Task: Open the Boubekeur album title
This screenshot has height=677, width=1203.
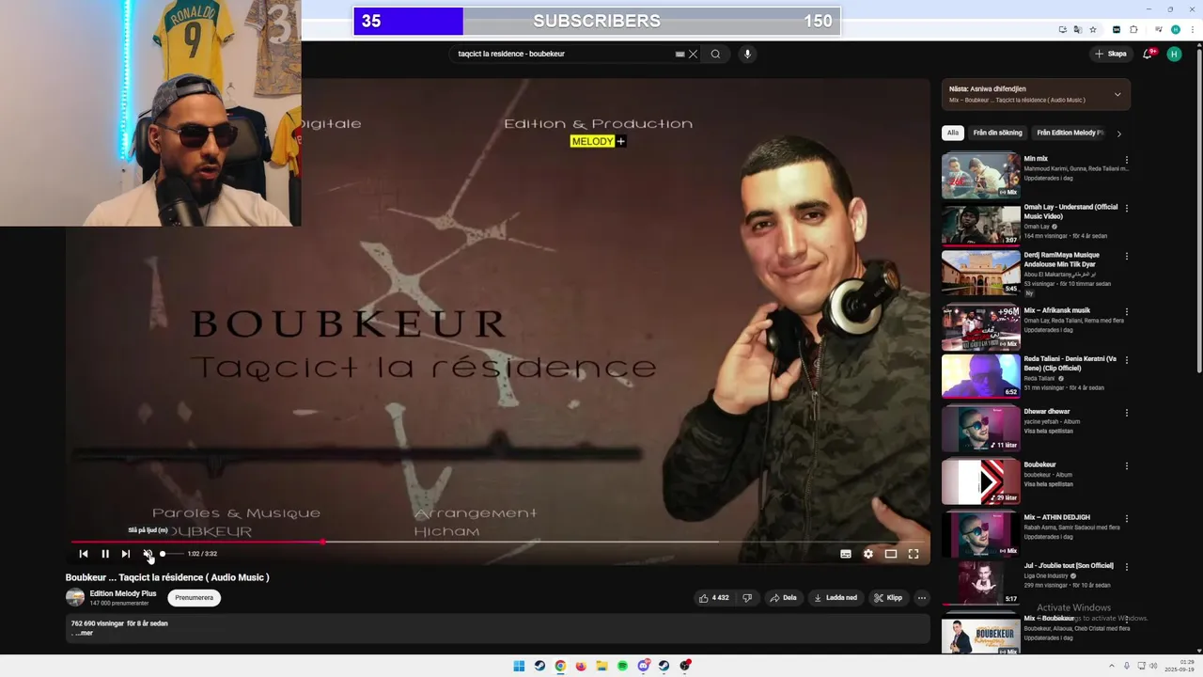Action: click(1040, 464)
